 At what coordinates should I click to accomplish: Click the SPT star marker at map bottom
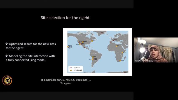[x=124, y=73]
